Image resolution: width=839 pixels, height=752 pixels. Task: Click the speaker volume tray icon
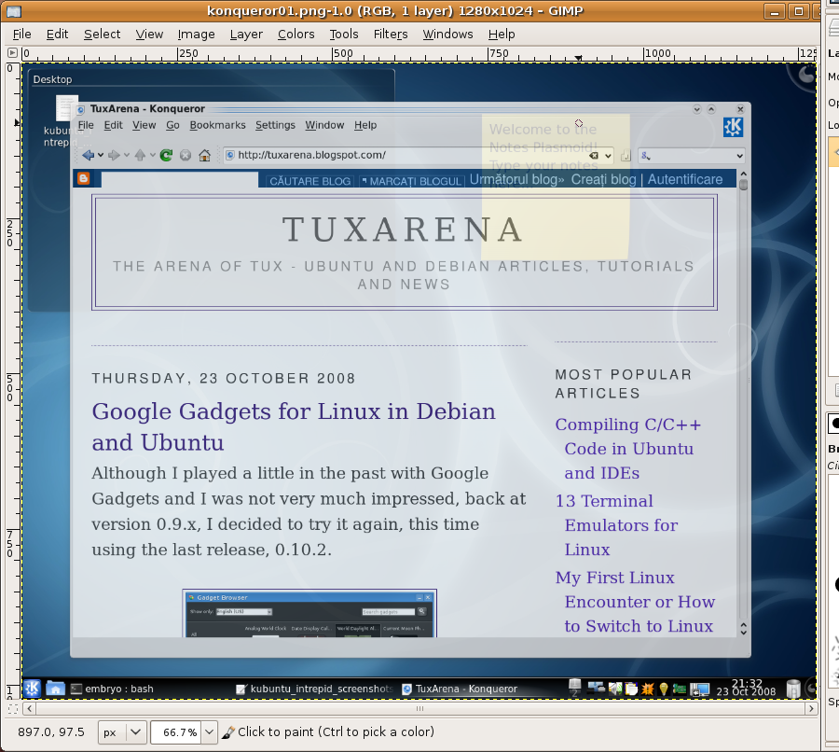(x=615, y=689)
